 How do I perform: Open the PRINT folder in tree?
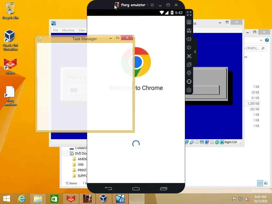[x=80, y=170]
